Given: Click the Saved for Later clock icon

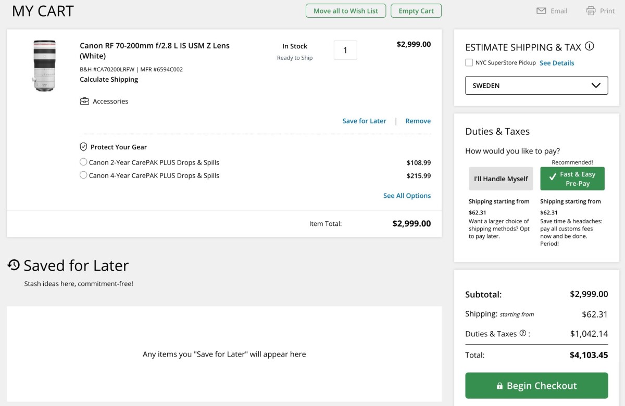Looking at the screenshot, I should click(x=14, y=265).
